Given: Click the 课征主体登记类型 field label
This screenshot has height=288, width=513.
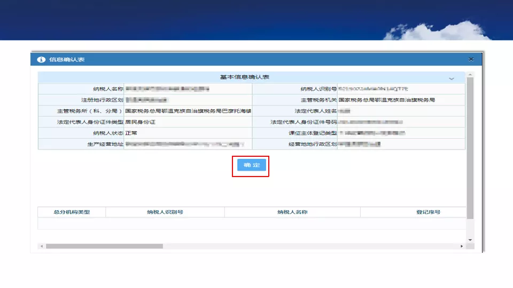Looking at the screenshot, I should tap(313, 133).
